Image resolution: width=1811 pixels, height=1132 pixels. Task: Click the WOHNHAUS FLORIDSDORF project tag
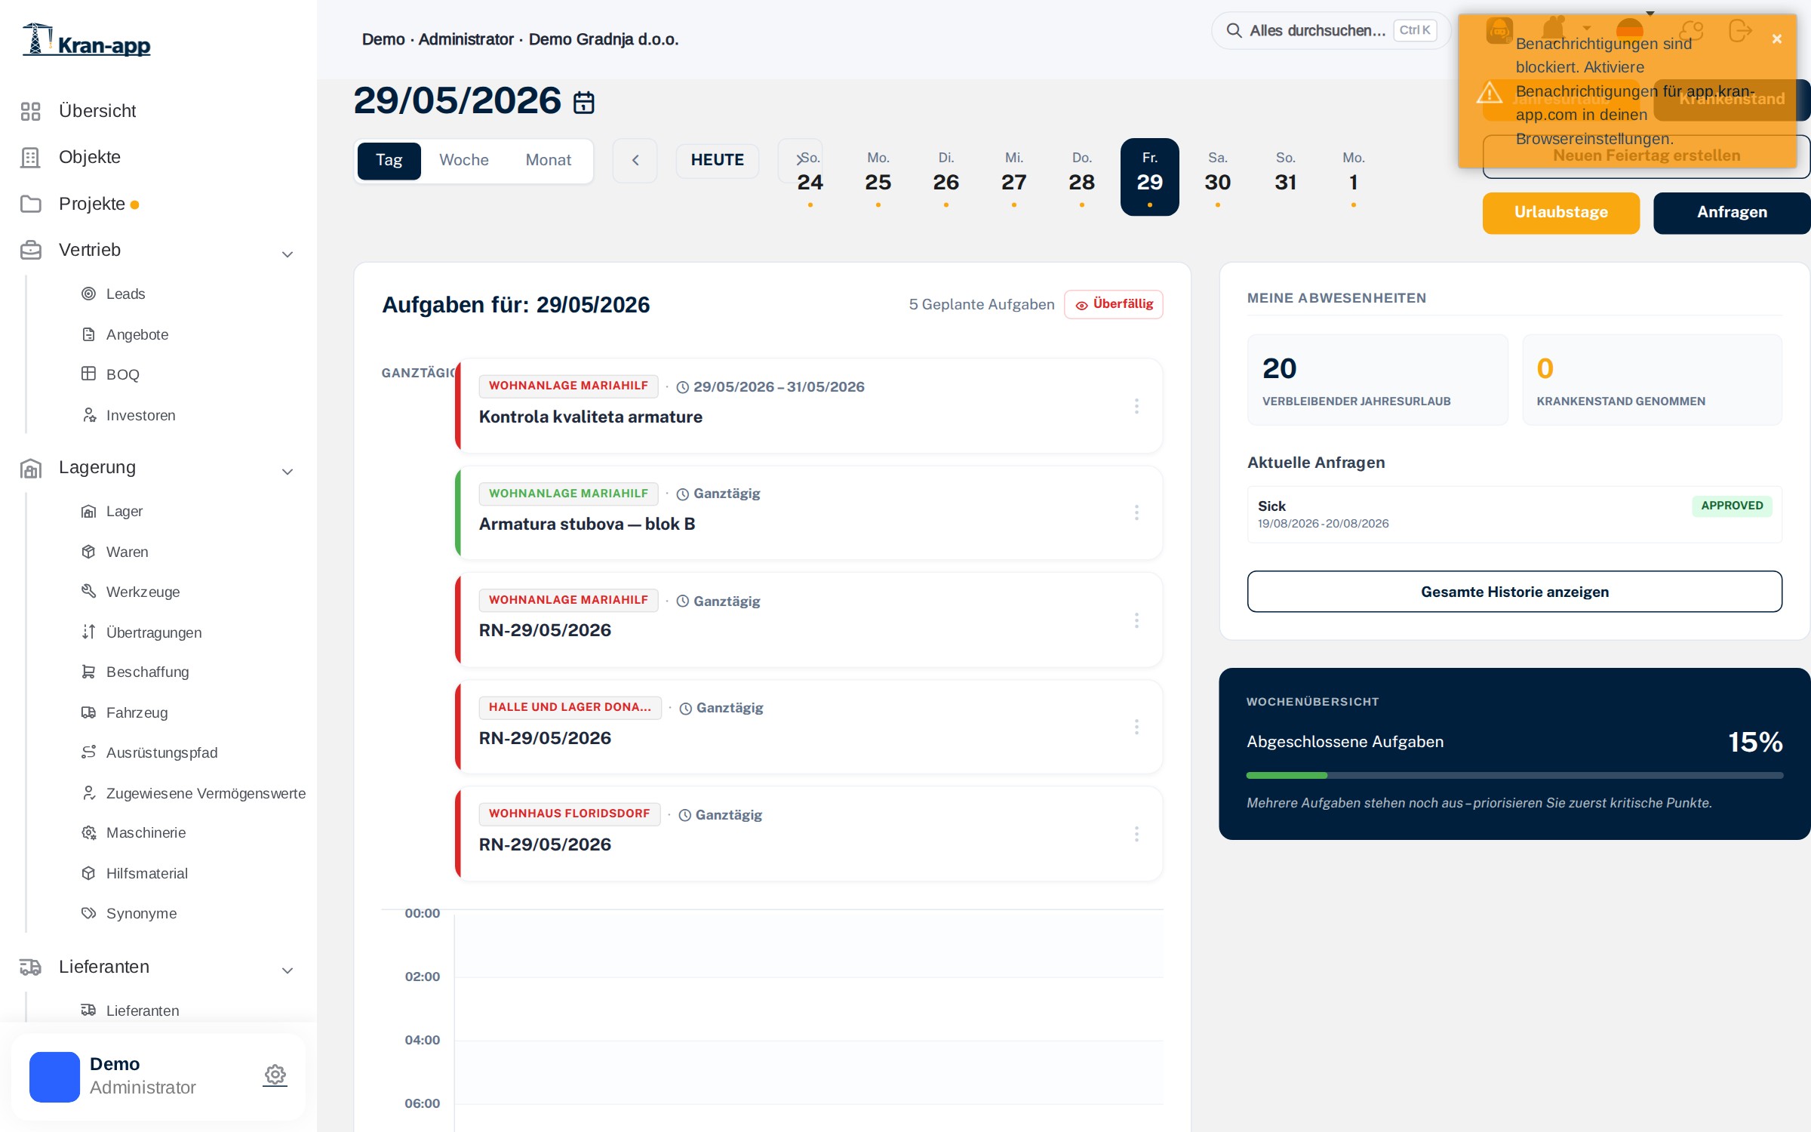click(570, 814)
